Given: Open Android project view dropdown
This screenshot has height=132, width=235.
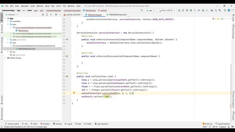Looking at the screenshot, I should pos(12,15).
